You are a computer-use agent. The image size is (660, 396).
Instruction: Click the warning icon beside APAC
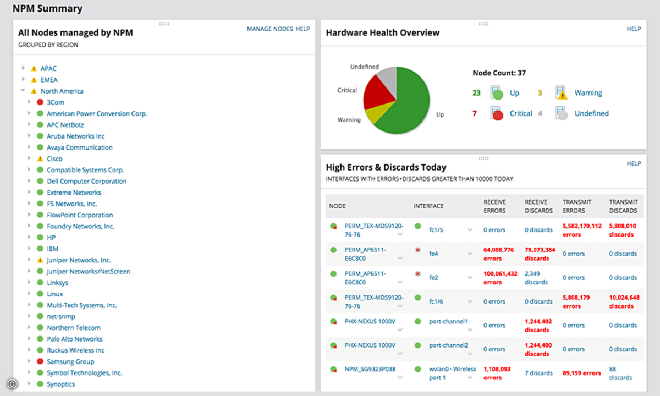[x=34, y=69]
